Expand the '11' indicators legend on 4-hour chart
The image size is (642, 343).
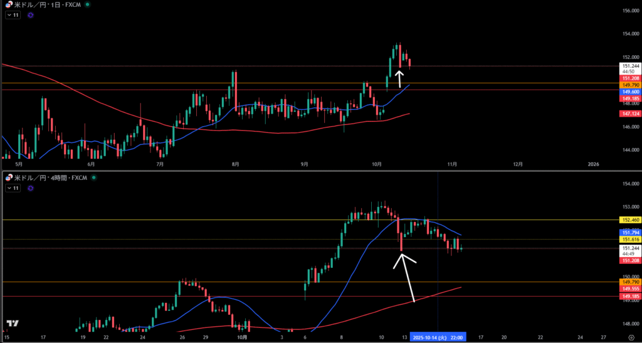[x=13, y=187]
